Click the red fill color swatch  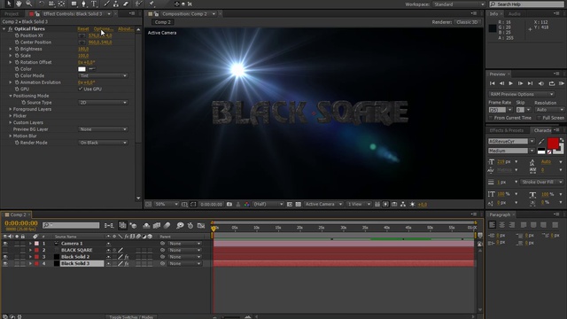553,144
